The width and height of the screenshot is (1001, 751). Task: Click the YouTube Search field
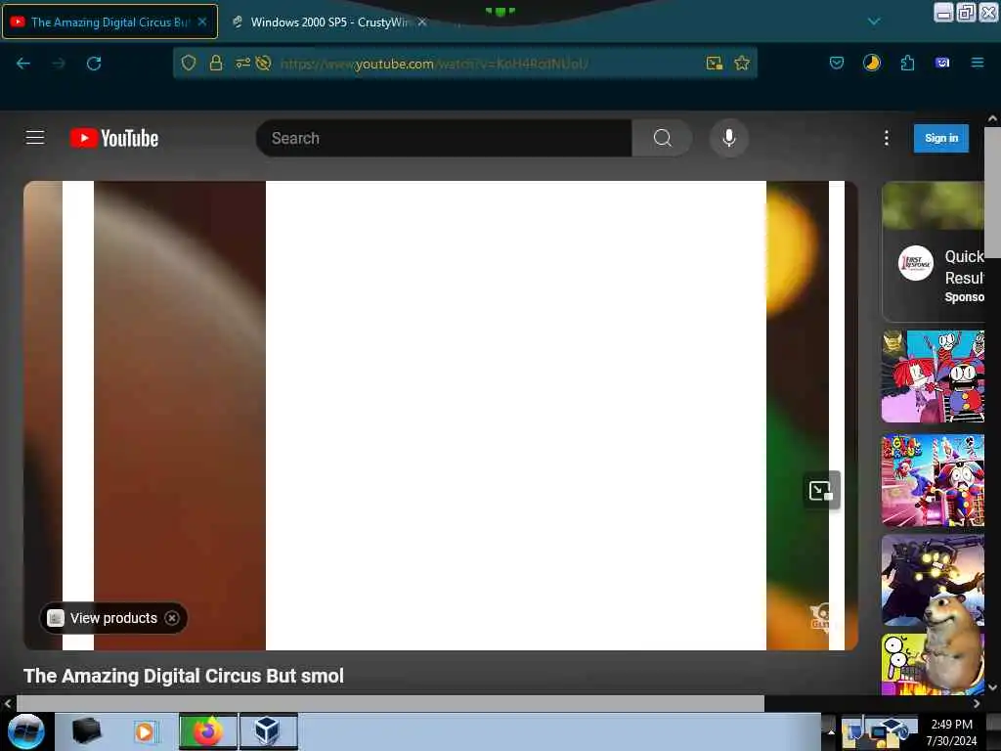[444, 138]
